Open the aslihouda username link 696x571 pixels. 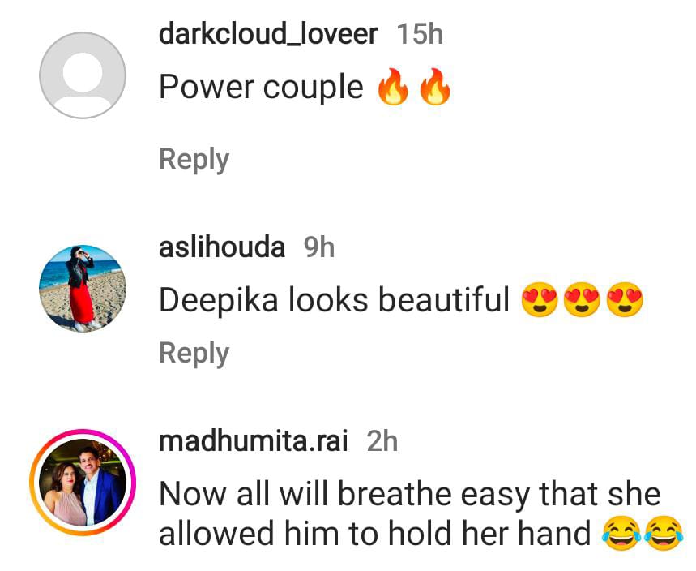pos(222,247)
